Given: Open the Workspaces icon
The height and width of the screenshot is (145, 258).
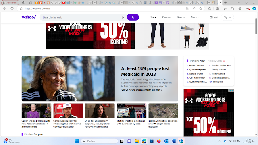Looking at the screenshot, I should tap(23, 3).
